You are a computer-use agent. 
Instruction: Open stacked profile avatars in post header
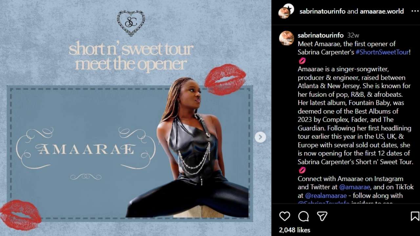coord(286,11)
